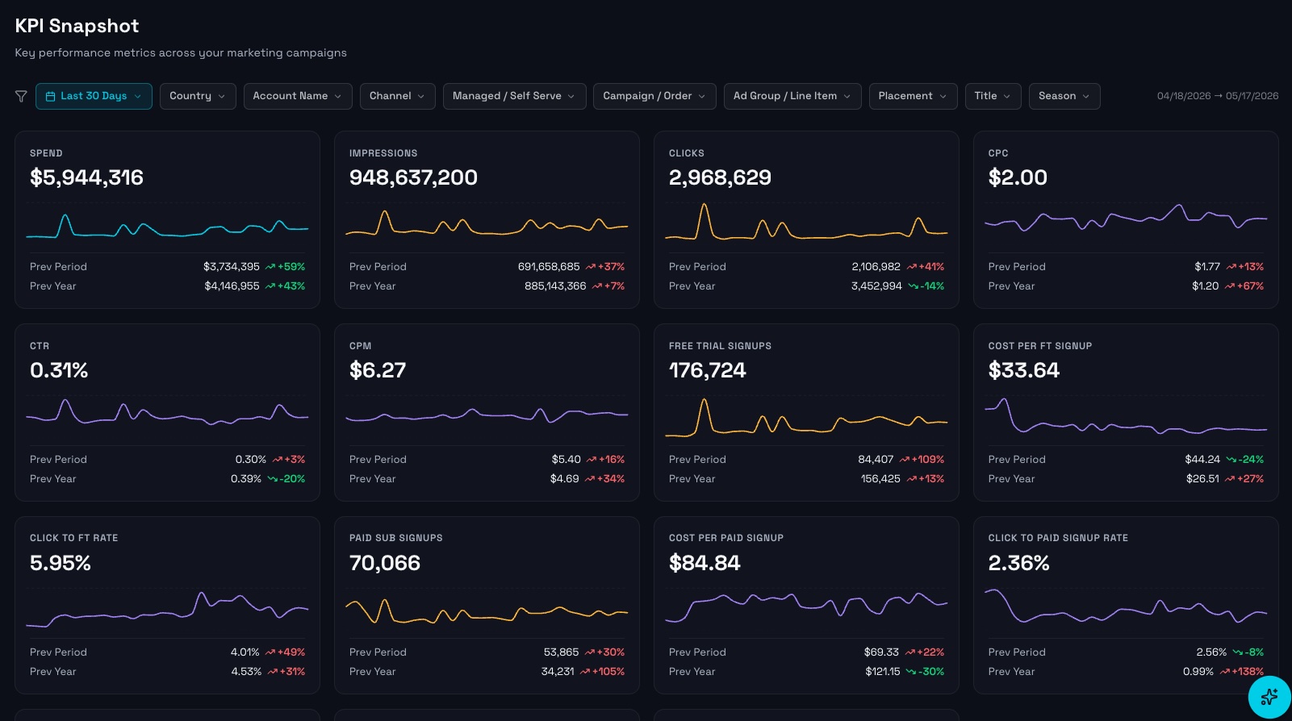
Task: Click the $2.00 CPC value
Action: tap(1018, 177)
